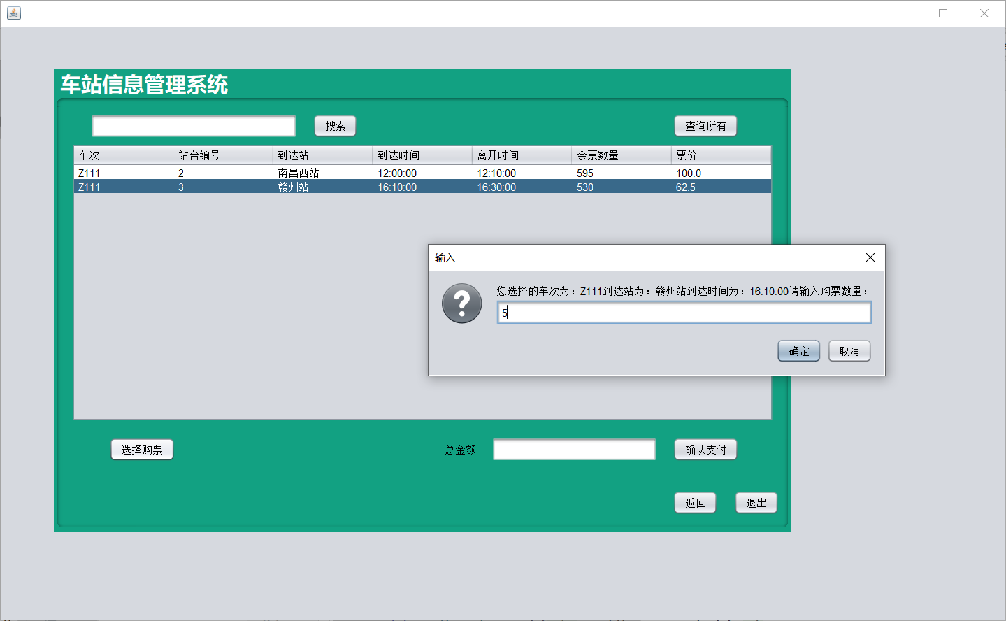Click the 总金额 total amount field
The height and width of the screenshot is (621, 1006).
tap(573, 450)
